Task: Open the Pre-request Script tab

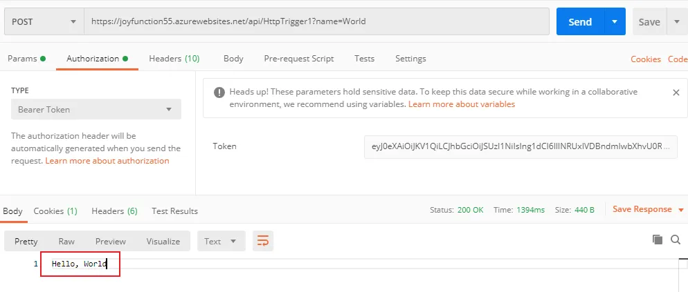Action: (298, 59)
